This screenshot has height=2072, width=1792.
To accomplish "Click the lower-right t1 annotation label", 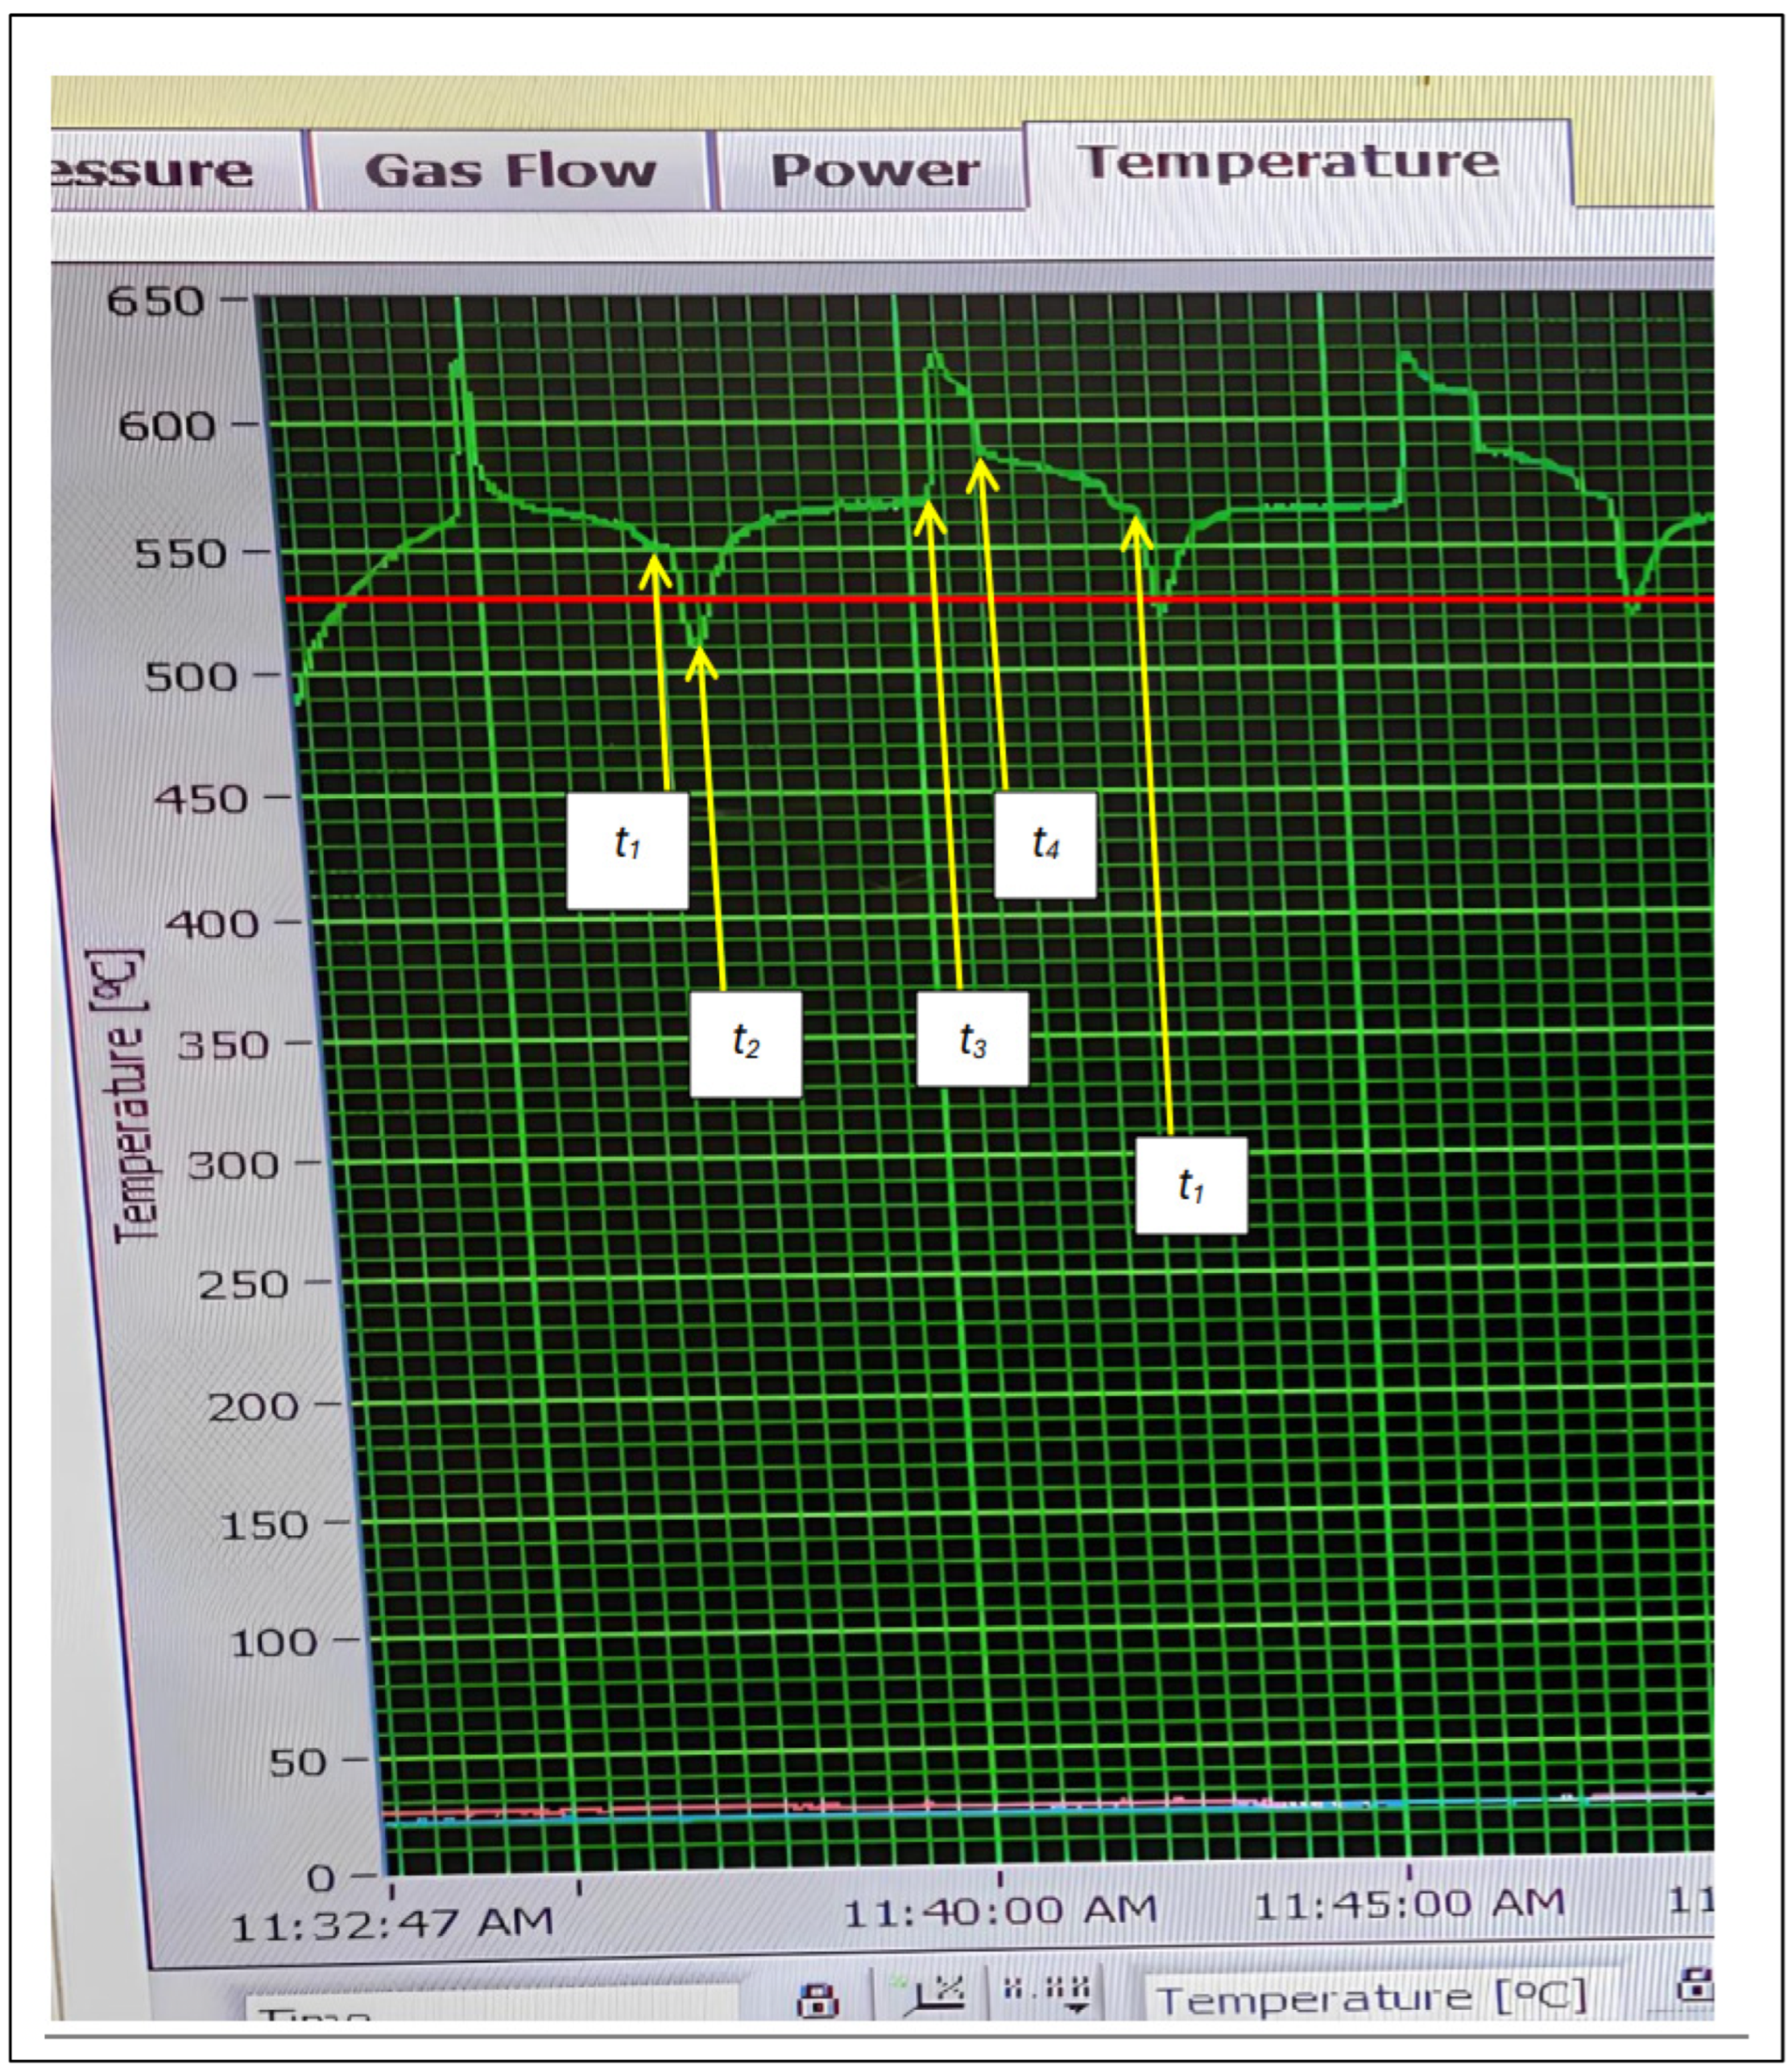I will (1191, 1185).
